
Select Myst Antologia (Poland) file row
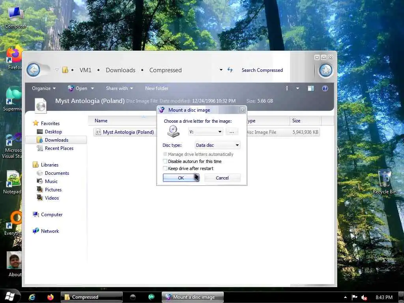click(206, 132)
